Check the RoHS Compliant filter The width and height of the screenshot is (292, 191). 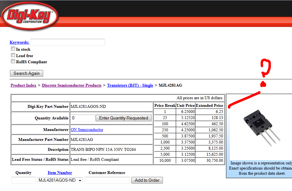(x=13, y=61)
